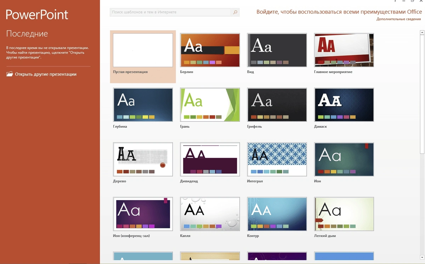Click the Последние heading

(x=27, y=34)
